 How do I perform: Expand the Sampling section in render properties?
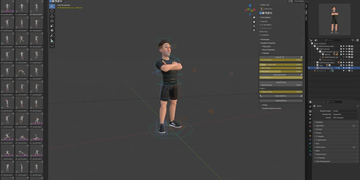(318, 122)
